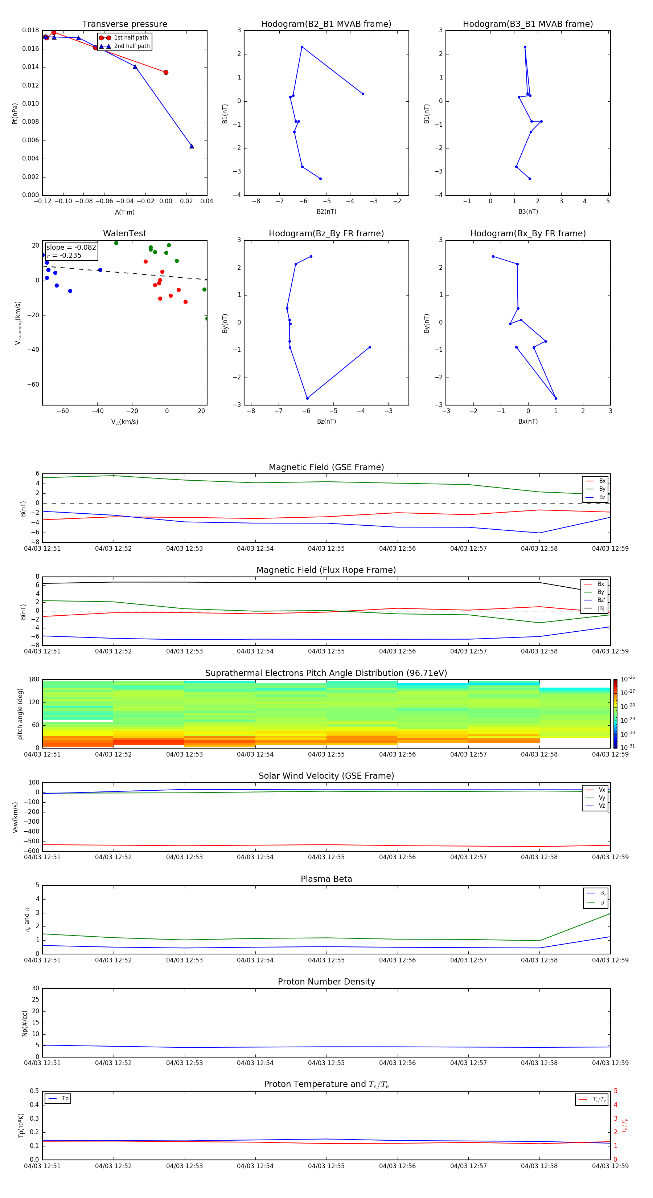
Task: Click '04/03 12:58' tick under Solar Wind Velocity
Action: click(539, 857)
